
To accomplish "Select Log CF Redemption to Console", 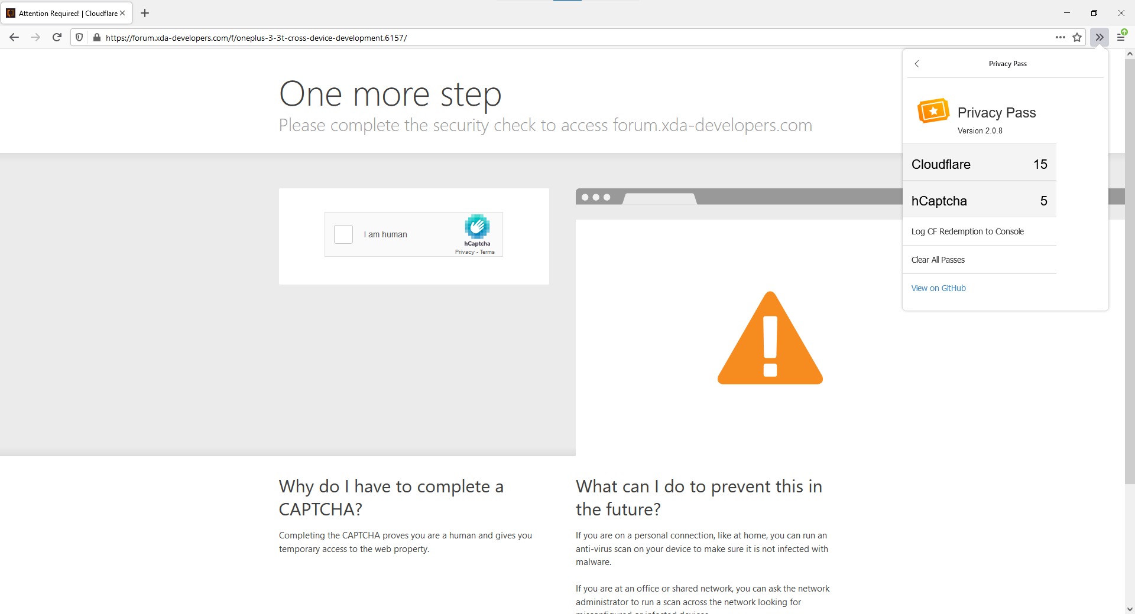I will [x=968, y=231].
